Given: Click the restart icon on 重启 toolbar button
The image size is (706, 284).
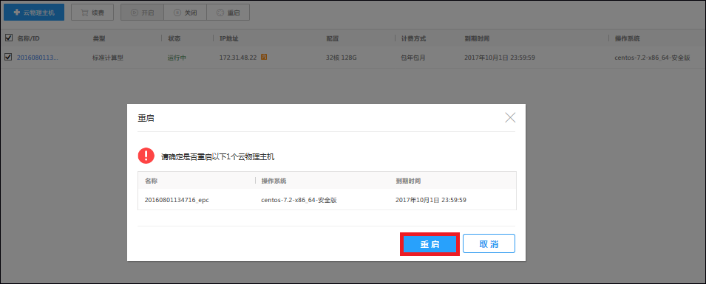Looking at the screenshot, I should coord(220,13).
